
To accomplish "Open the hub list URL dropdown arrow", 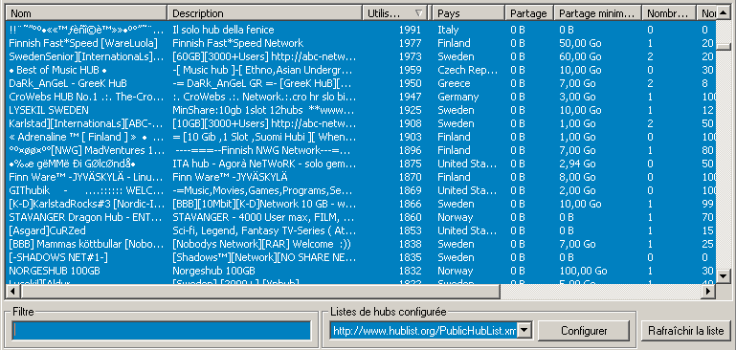I will [524, 330].
